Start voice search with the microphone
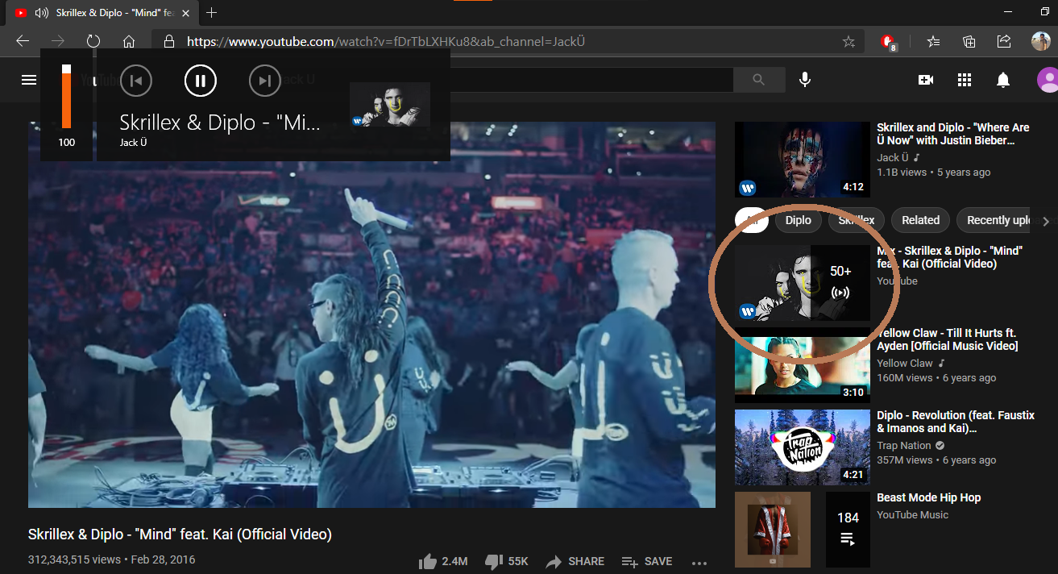 tap(804, 79)
